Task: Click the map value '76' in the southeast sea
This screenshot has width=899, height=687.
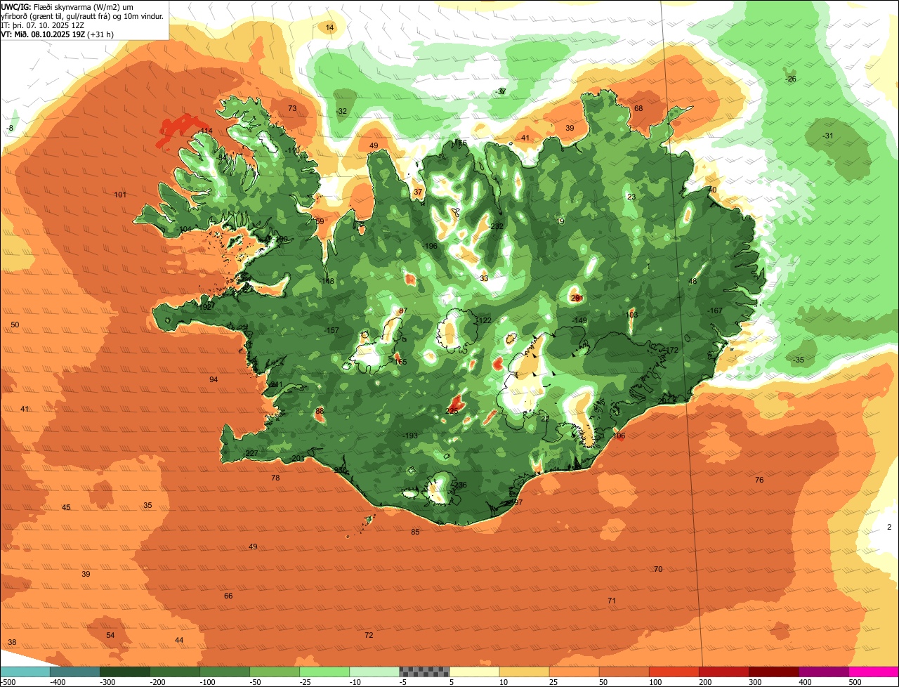Action: click(759, 480)
